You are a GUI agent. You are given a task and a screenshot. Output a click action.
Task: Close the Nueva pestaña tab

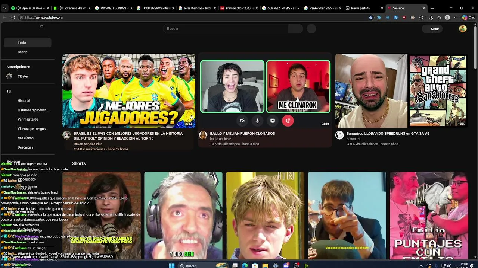coord(382,8)
